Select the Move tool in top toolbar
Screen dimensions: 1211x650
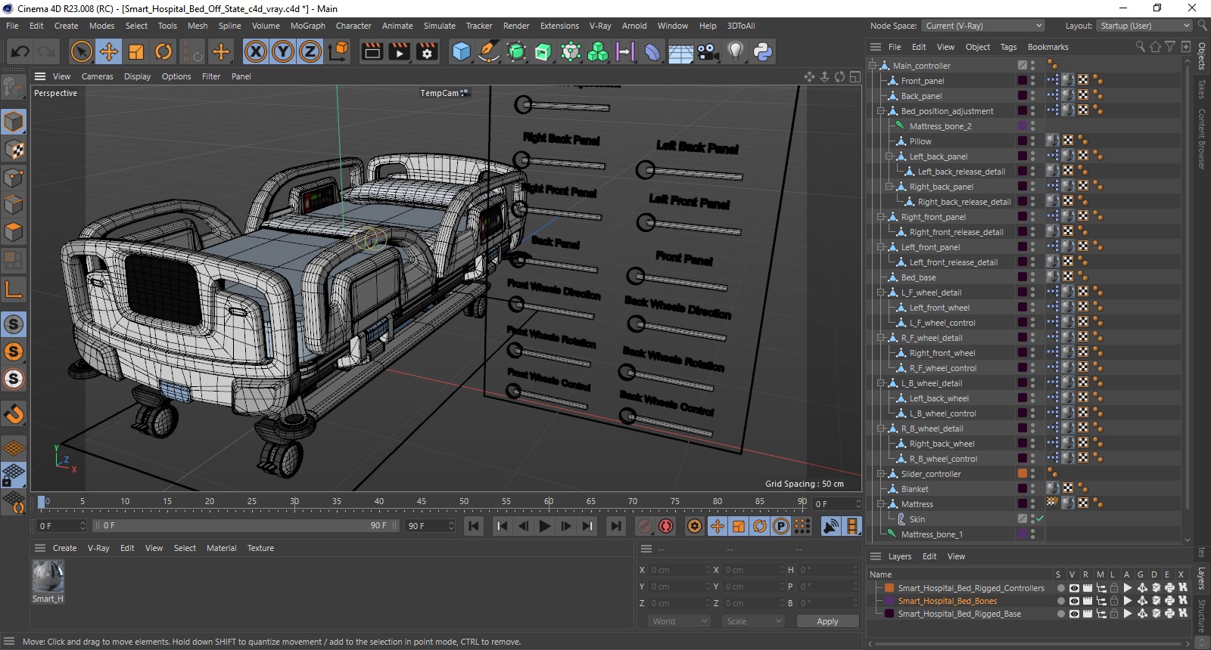click(x=109, y=51)
